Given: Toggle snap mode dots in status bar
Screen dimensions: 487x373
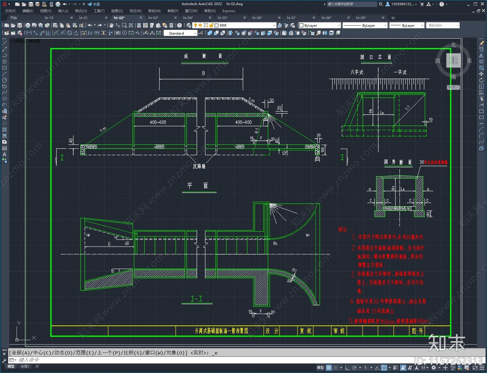Looking at the screenshot, I should 336,368.
